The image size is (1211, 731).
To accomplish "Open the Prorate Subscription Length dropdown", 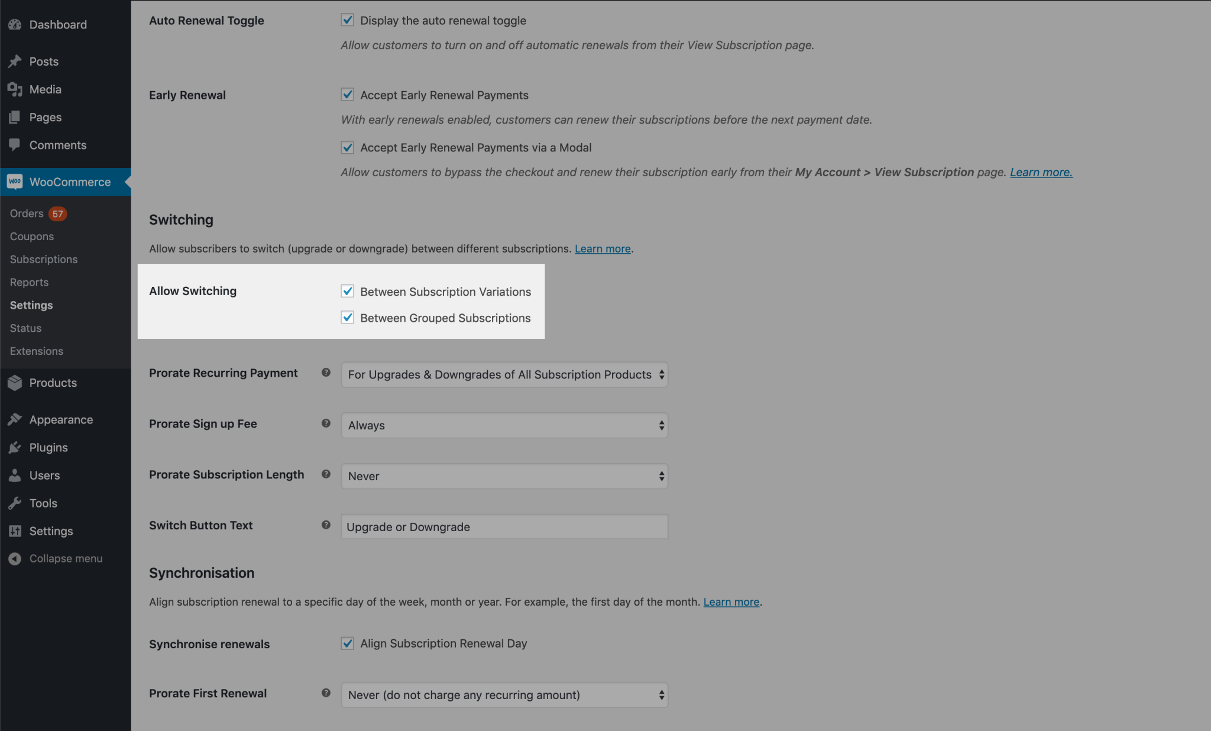I will pyautogui.click(x=504, y=476).
